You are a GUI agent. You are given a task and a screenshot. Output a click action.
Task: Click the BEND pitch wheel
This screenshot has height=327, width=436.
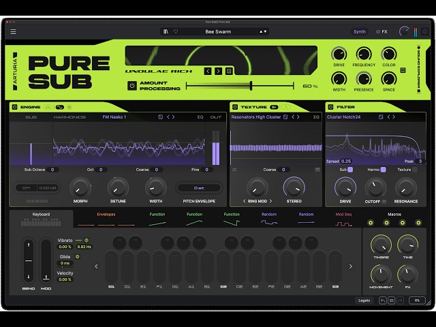[29, 260]
